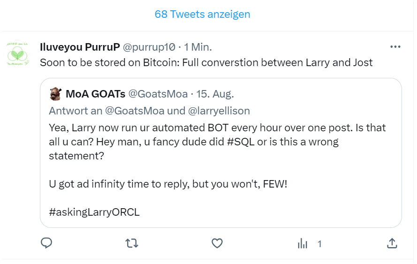Screen dimensions: 417x264
Task: Click the reply speech bubble icon
Action: [46, 243]
